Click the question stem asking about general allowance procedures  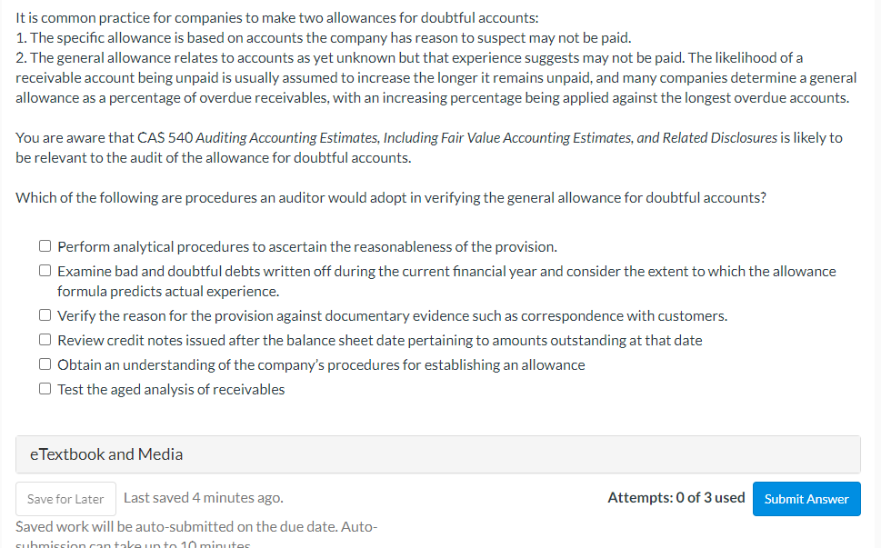click(391, 197)
